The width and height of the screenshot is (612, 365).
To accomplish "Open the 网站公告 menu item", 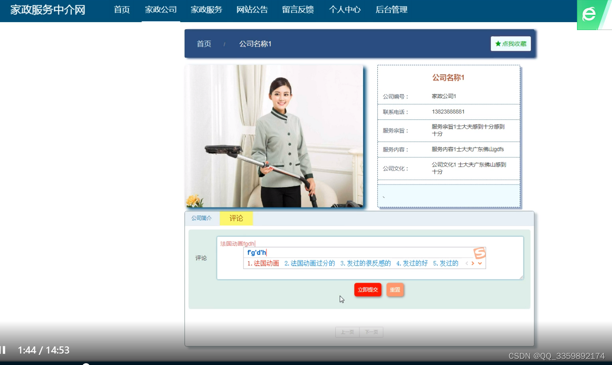I will click(x=252, y=10).
